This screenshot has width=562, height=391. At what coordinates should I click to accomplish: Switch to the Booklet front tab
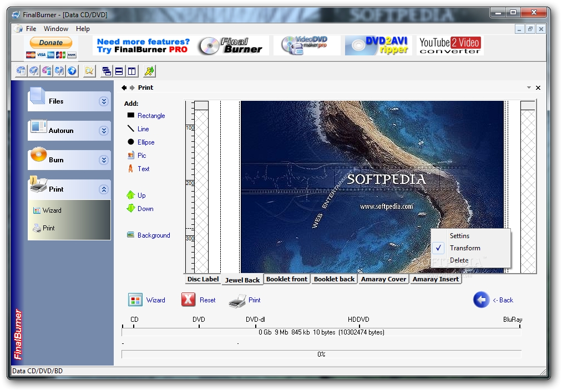pyautogui.click(x=287, y=279)
